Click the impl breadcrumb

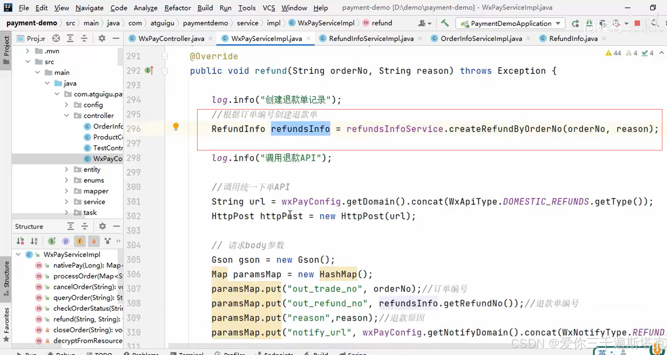[x=273, y=23]
